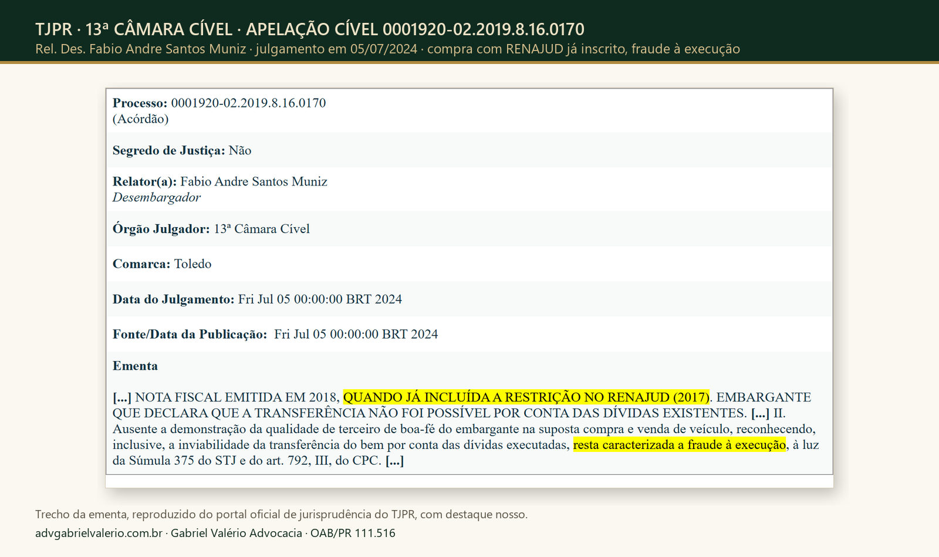The image size is (939, 557).
Task: Click the caption "Trecho da ementa, reproduzido do portal oficial"
Action: point(281,514)
